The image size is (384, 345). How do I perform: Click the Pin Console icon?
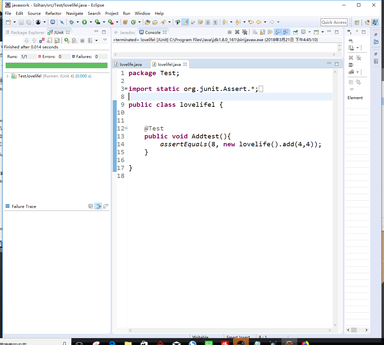(x=295, y=32)
